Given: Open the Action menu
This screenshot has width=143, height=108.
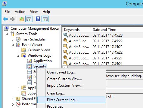Looking at the screenshot, I should coord(20,12).
